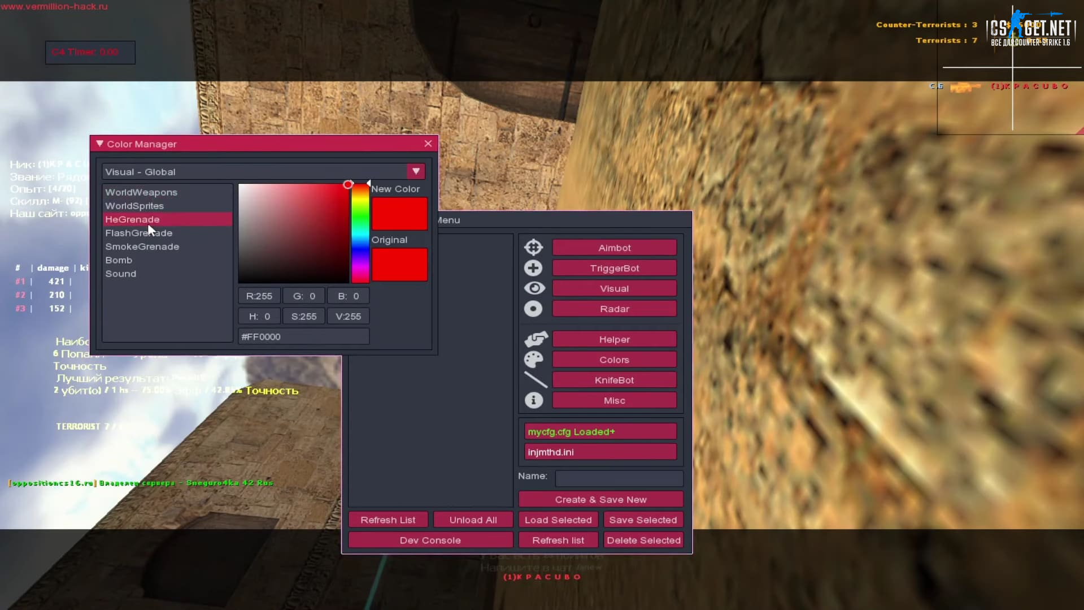Click the V:255 value field
Screen dimensions: 1084x610
(349, 316)
